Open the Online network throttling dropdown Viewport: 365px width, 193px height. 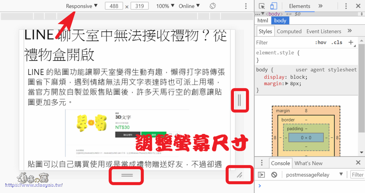coord(189,6)
